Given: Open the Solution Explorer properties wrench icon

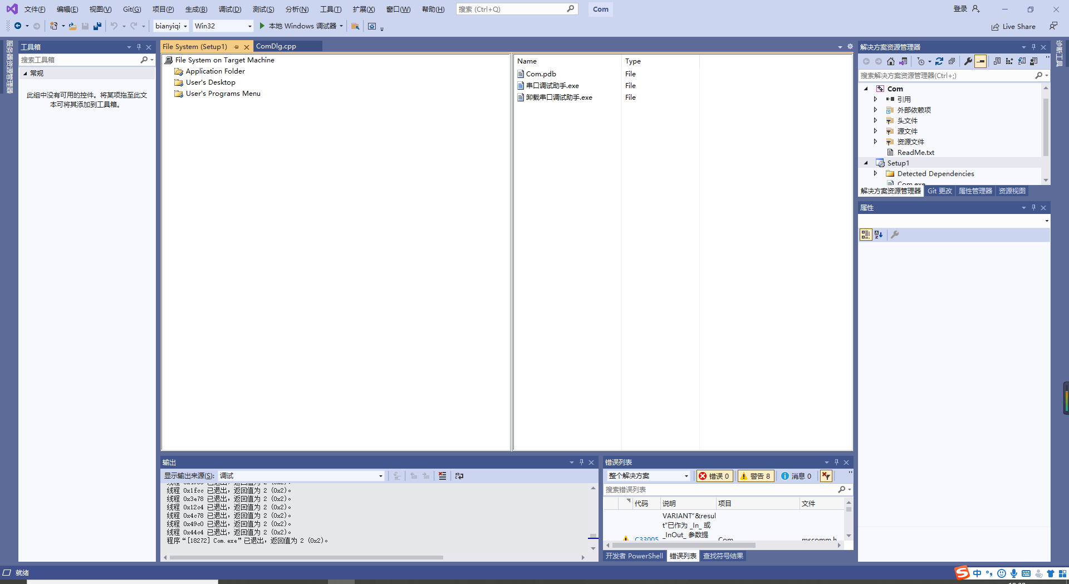Looking at the screenshot, I should click(x=969, y=61).
